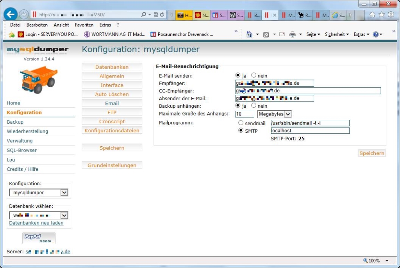Choose sendmail as Mailprogramm

point(241,123)
